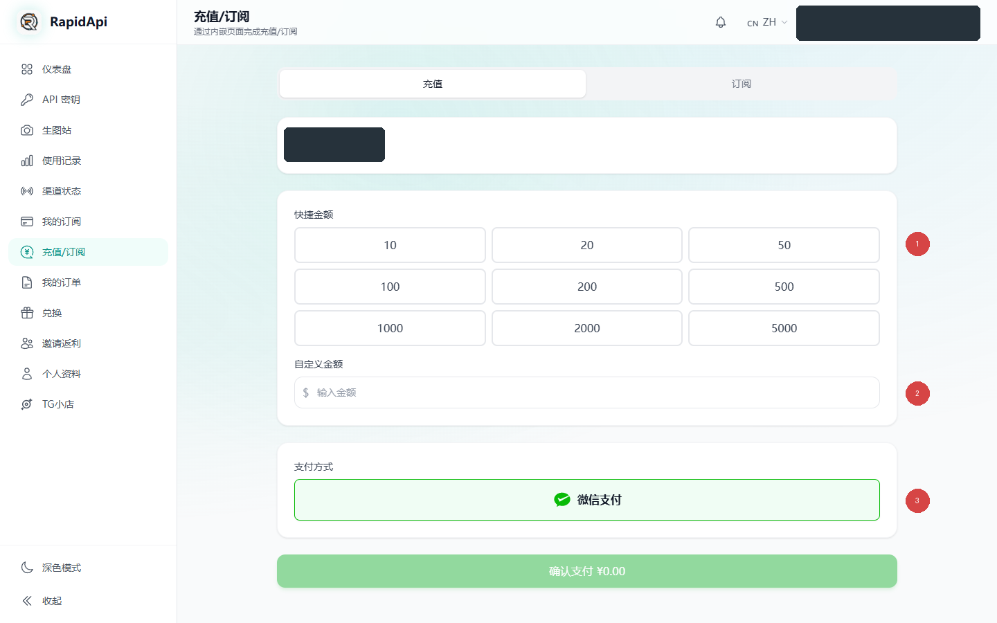
Task: Select quick amount 1000
Action: [x=390, y=328]
